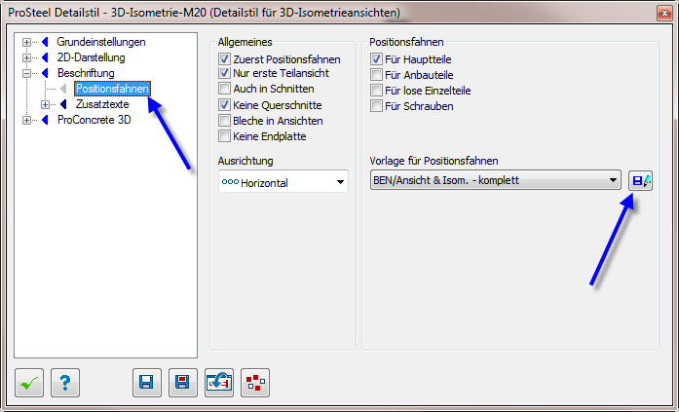This screenshot has width=679, height=412.
Task: Select the Positionsfahnen tree item
Action: 113,89
